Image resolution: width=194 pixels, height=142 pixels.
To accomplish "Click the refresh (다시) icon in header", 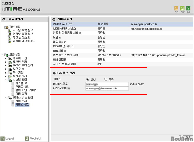I will (x=176, y=9).
